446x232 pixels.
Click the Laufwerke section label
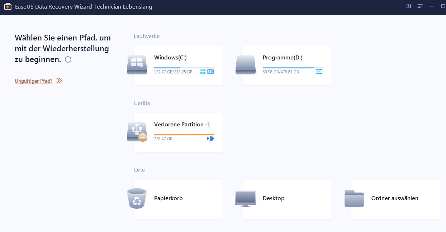(x=147, y=36)
